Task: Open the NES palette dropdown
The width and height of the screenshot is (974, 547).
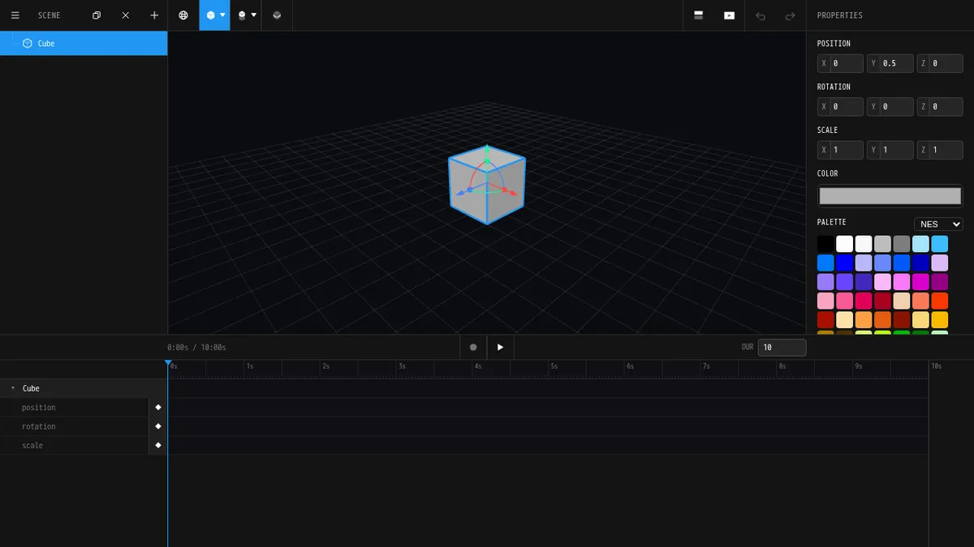Action: [938, 224]
